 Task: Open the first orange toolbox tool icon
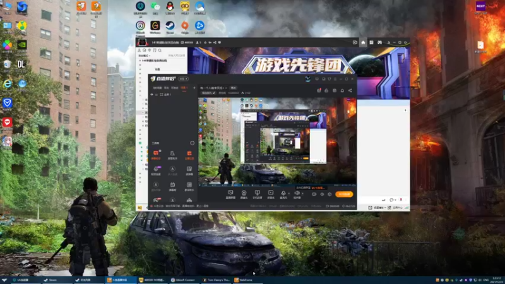pyautogui.click(x=156, y=155)
